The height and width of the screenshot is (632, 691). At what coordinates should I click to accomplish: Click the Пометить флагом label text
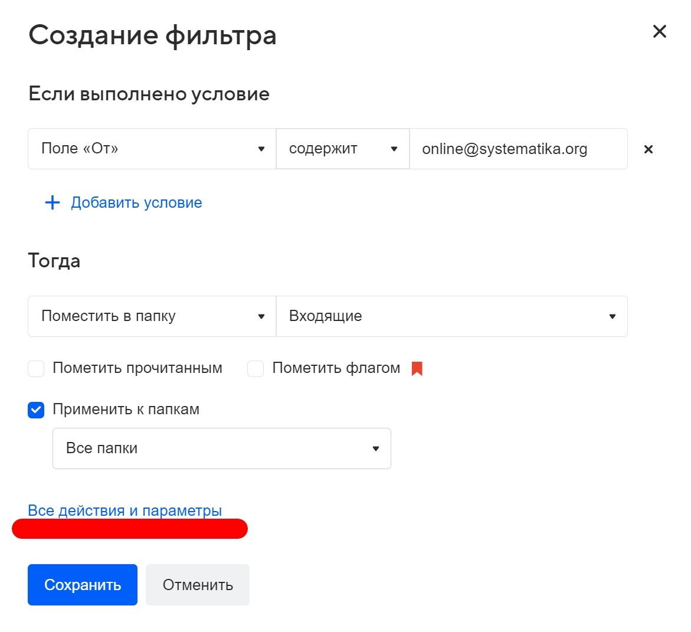pos(336,368)
